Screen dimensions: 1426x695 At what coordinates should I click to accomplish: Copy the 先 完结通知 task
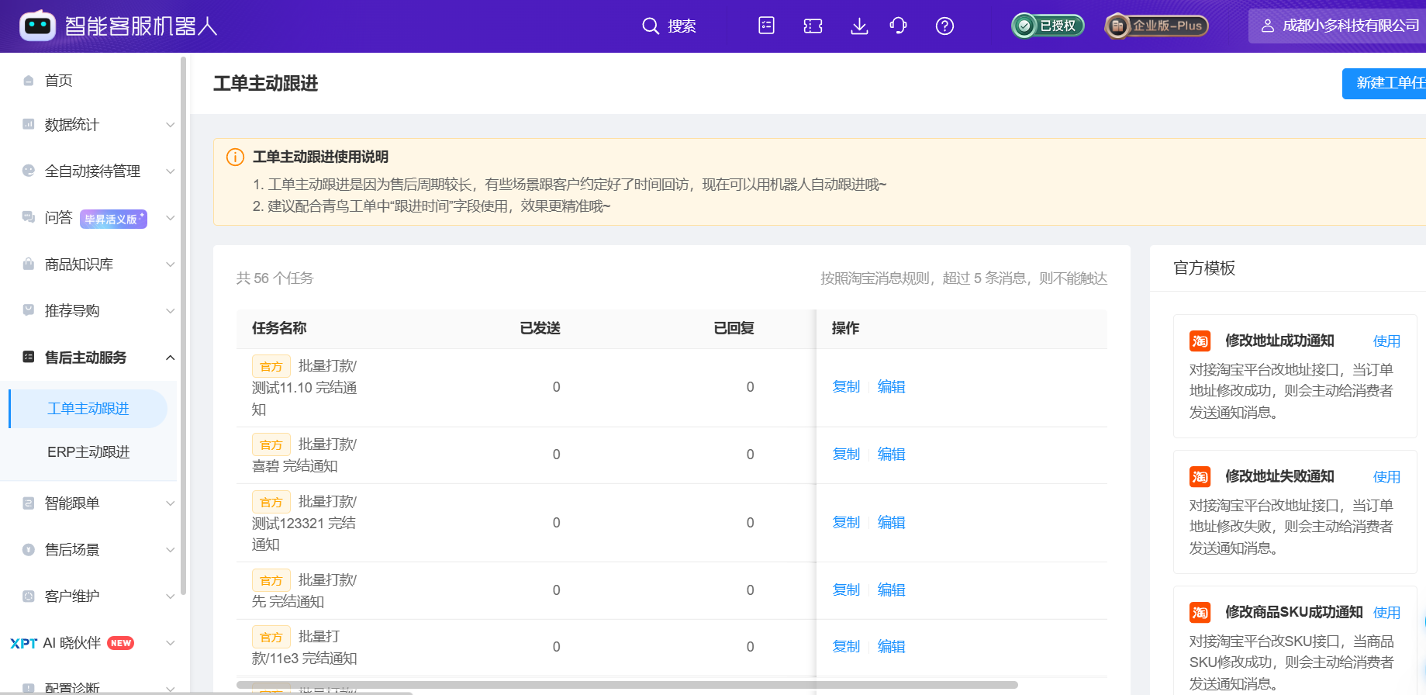click(846, 590)
